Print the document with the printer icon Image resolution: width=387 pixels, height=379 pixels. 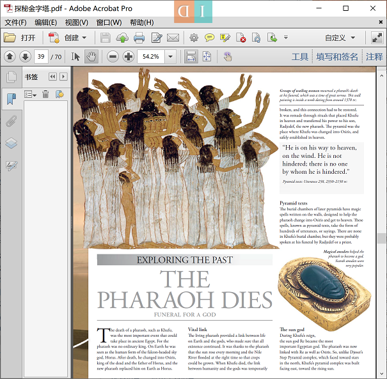coord(139,38)
